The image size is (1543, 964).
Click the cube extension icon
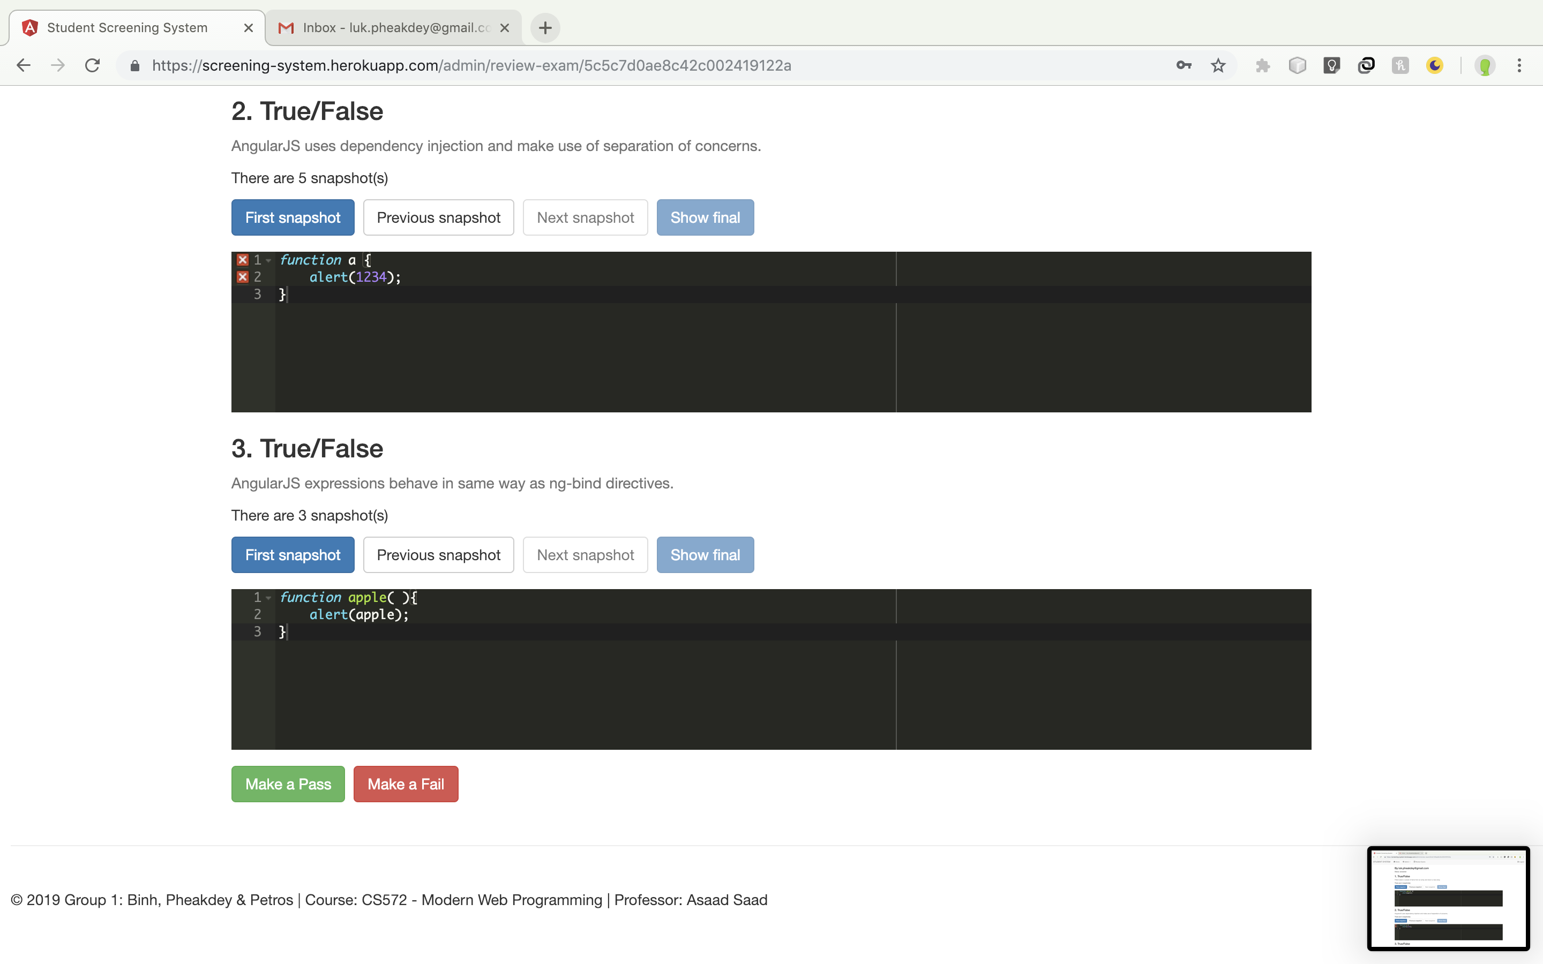[1297, 65]
